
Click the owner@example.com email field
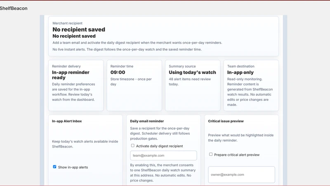(241, 174)
